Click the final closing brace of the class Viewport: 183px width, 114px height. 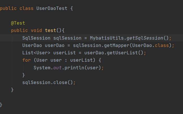pyautogui.click(x=1, y=105)
